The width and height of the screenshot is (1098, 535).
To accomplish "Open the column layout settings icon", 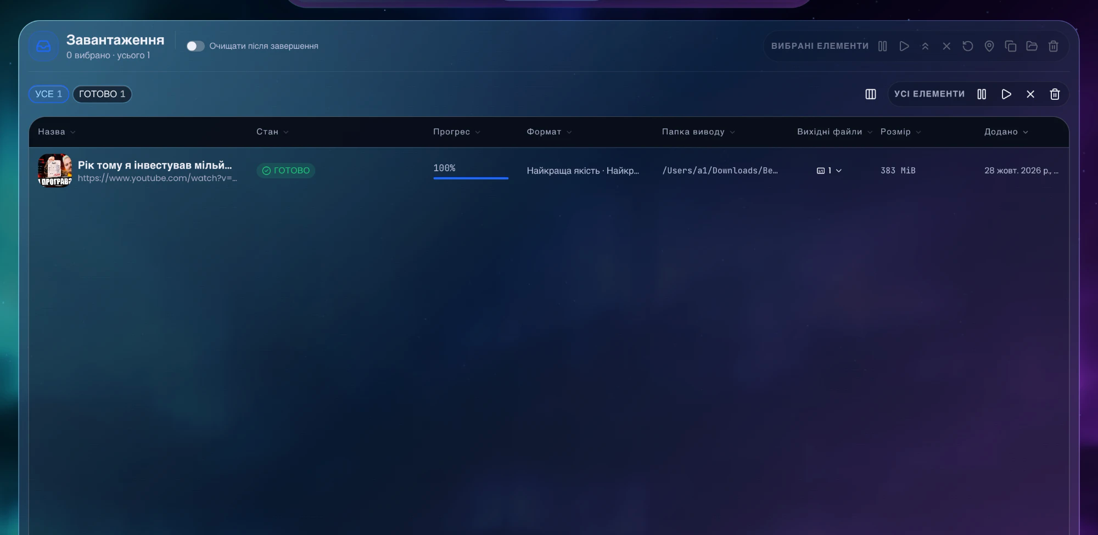I will pos(871,94).
